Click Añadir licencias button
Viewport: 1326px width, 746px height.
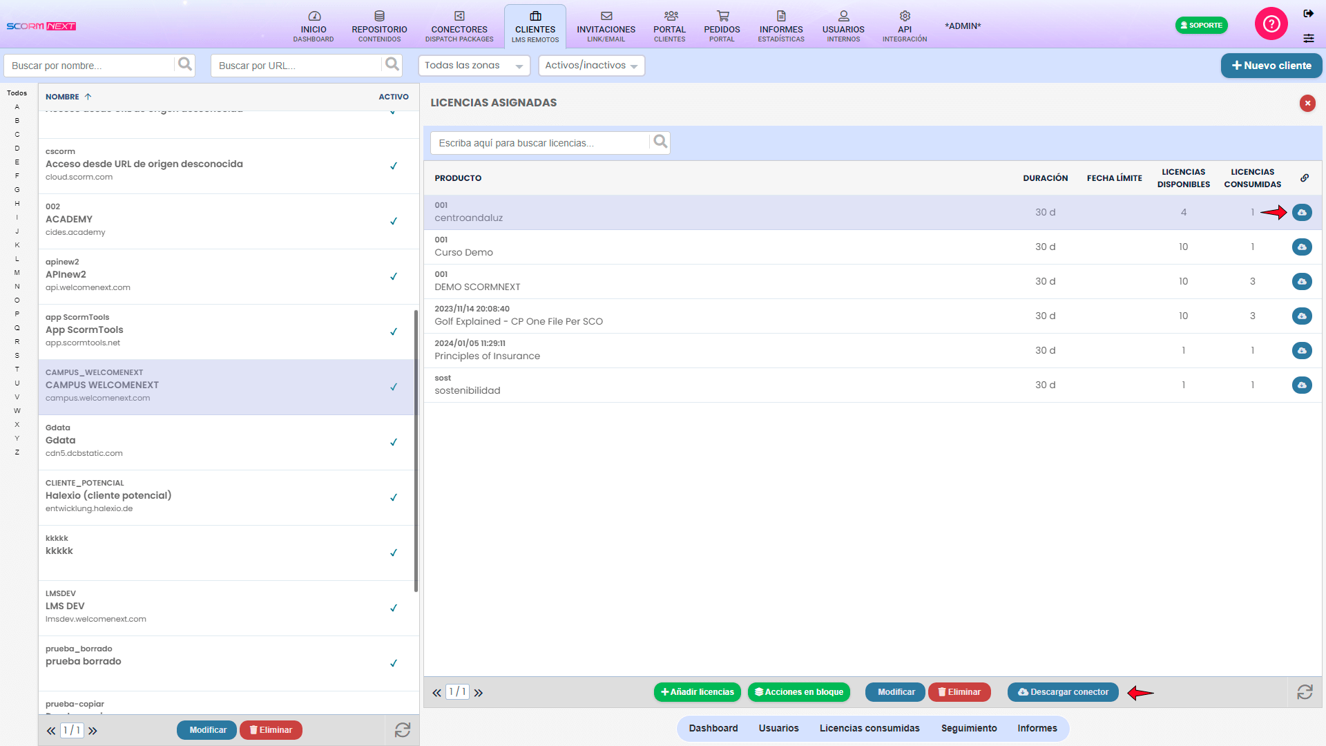coord(698,692)
